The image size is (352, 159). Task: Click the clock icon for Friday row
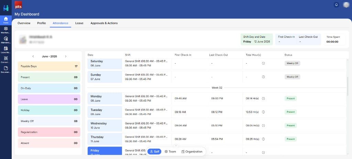[263, 152]
